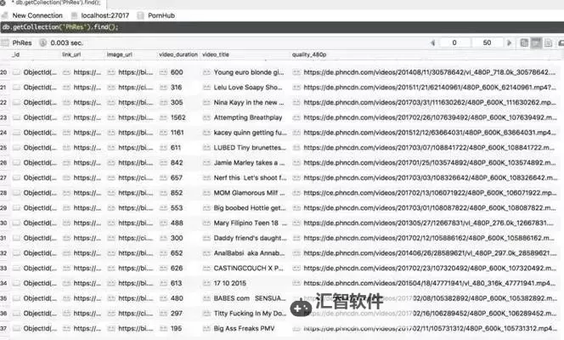The width and height of the screenshot is (564, 340).
Task: Click the quality_480p string icon in row 20
Action: [296, 72]
